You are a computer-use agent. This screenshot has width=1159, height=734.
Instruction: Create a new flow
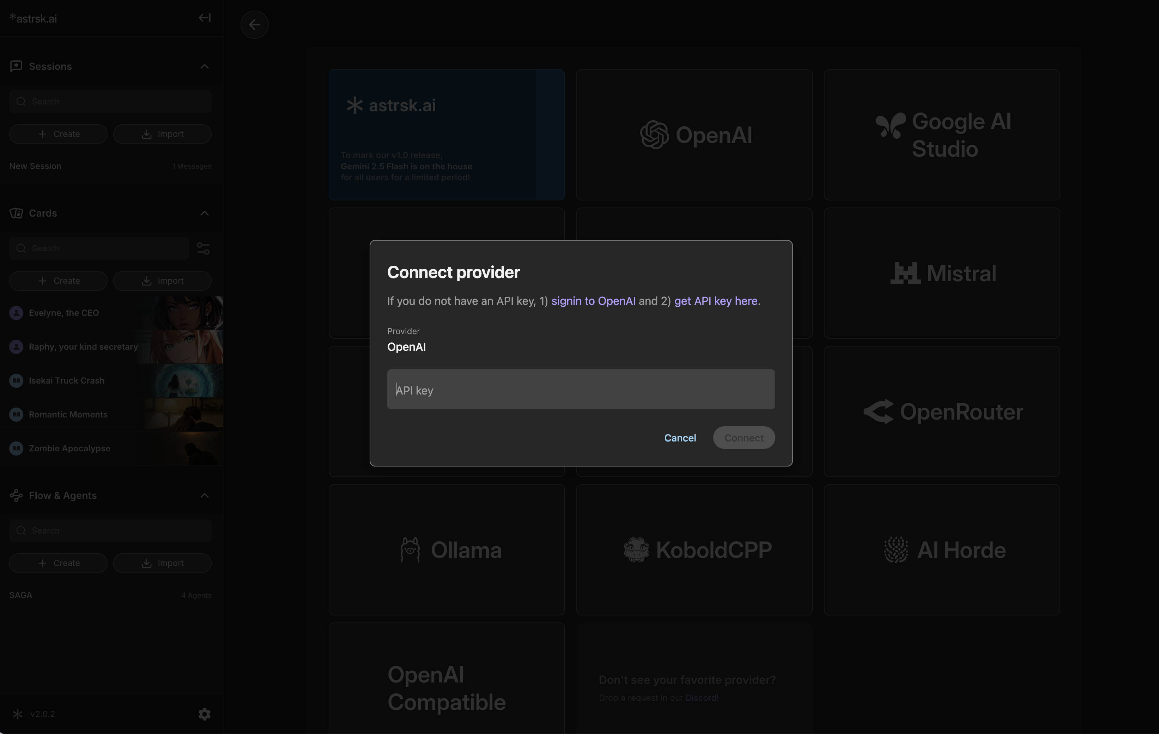tap(58, 563)
